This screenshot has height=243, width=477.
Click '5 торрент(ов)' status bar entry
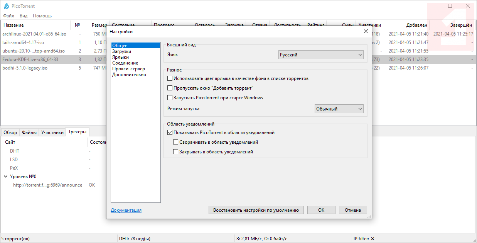click(x=15, y=239)
